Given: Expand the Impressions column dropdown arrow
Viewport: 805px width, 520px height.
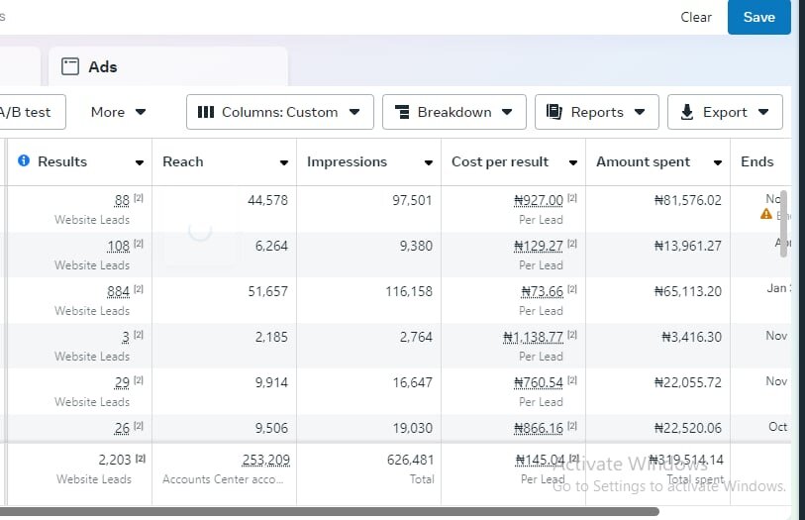Looking at the screenshot, I should (x=429, y=162).
